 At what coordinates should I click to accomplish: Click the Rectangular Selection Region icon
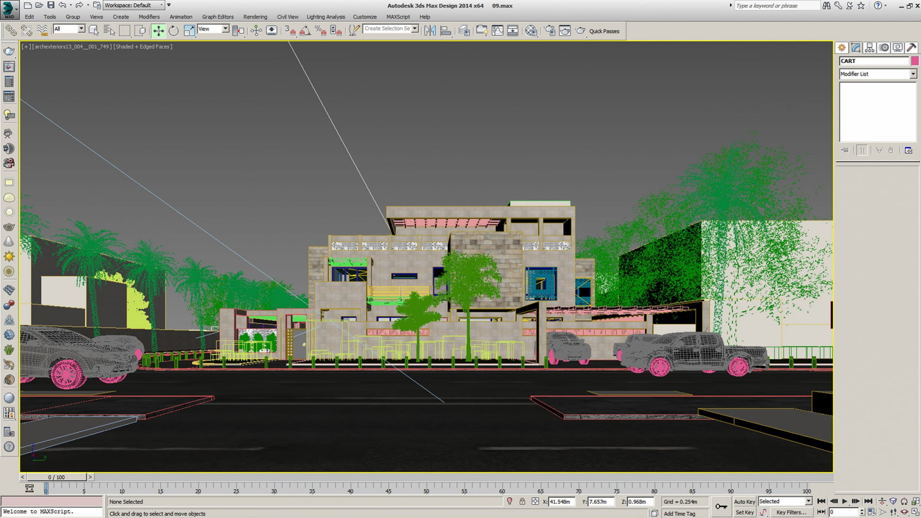click(x=125, y=31)
